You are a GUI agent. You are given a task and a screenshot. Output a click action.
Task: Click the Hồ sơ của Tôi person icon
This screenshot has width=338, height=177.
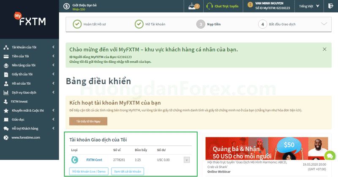[x=6, y=84]
